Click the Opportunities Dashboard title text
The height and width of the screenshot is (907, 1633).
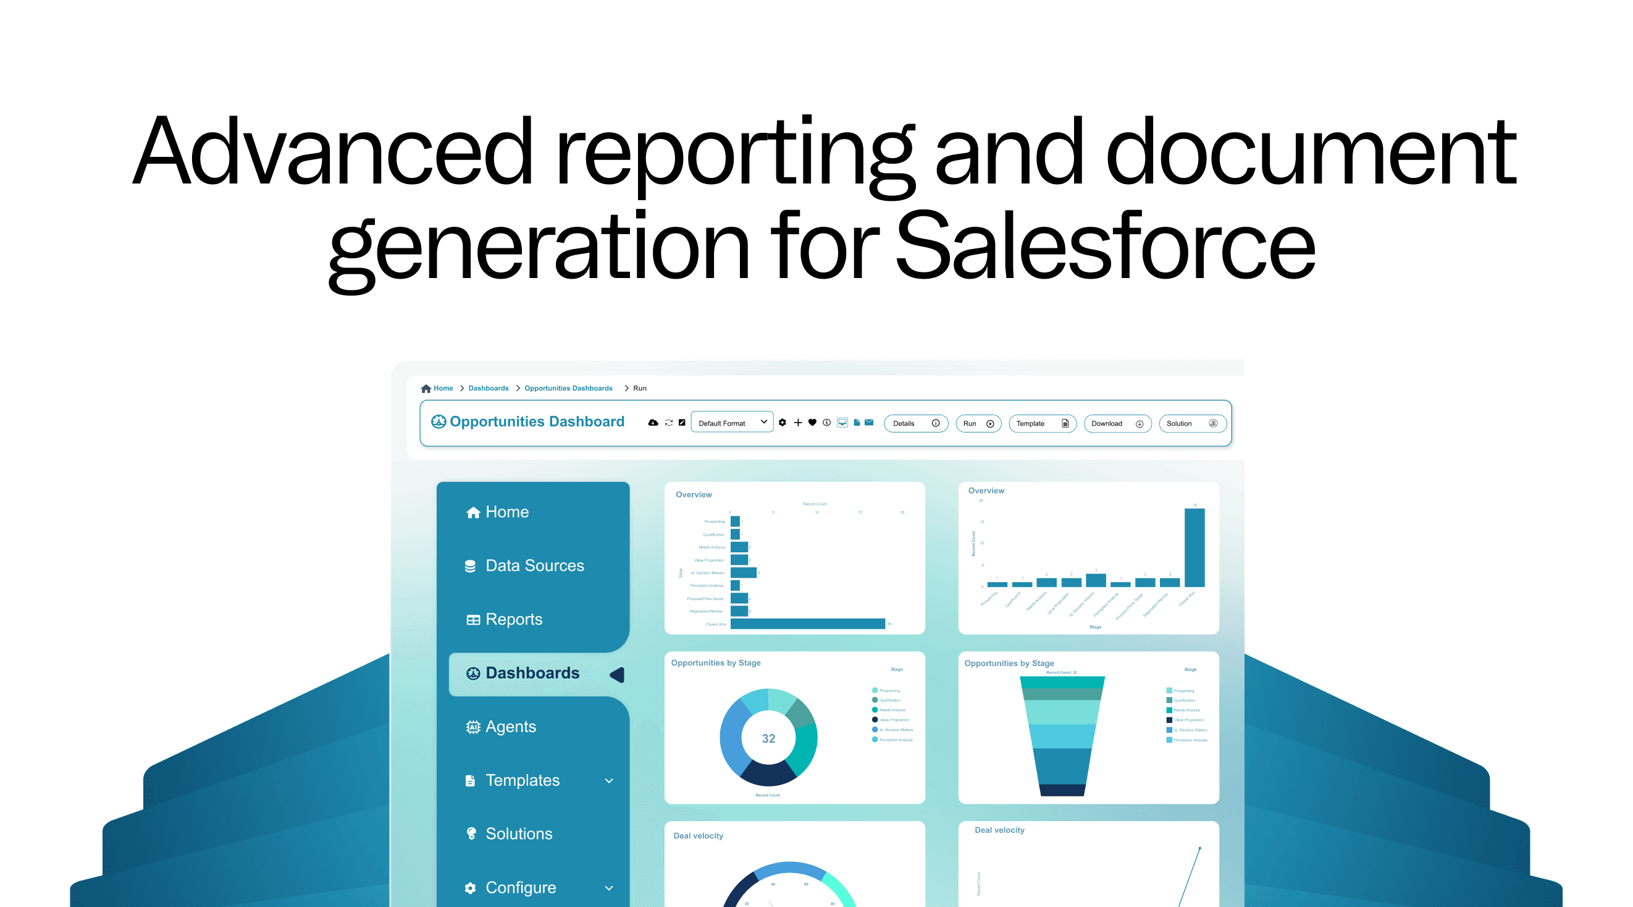coord(537,422)
